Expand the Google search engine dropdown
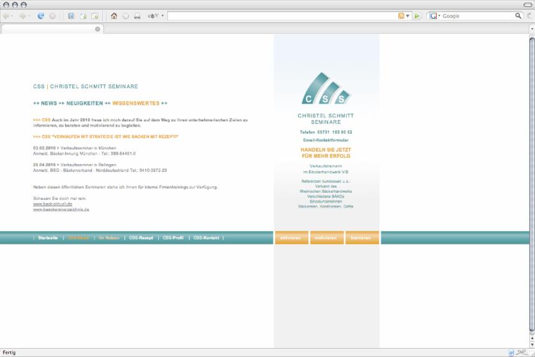This screenshot has width=535, height=357. [x=435, y=16]
